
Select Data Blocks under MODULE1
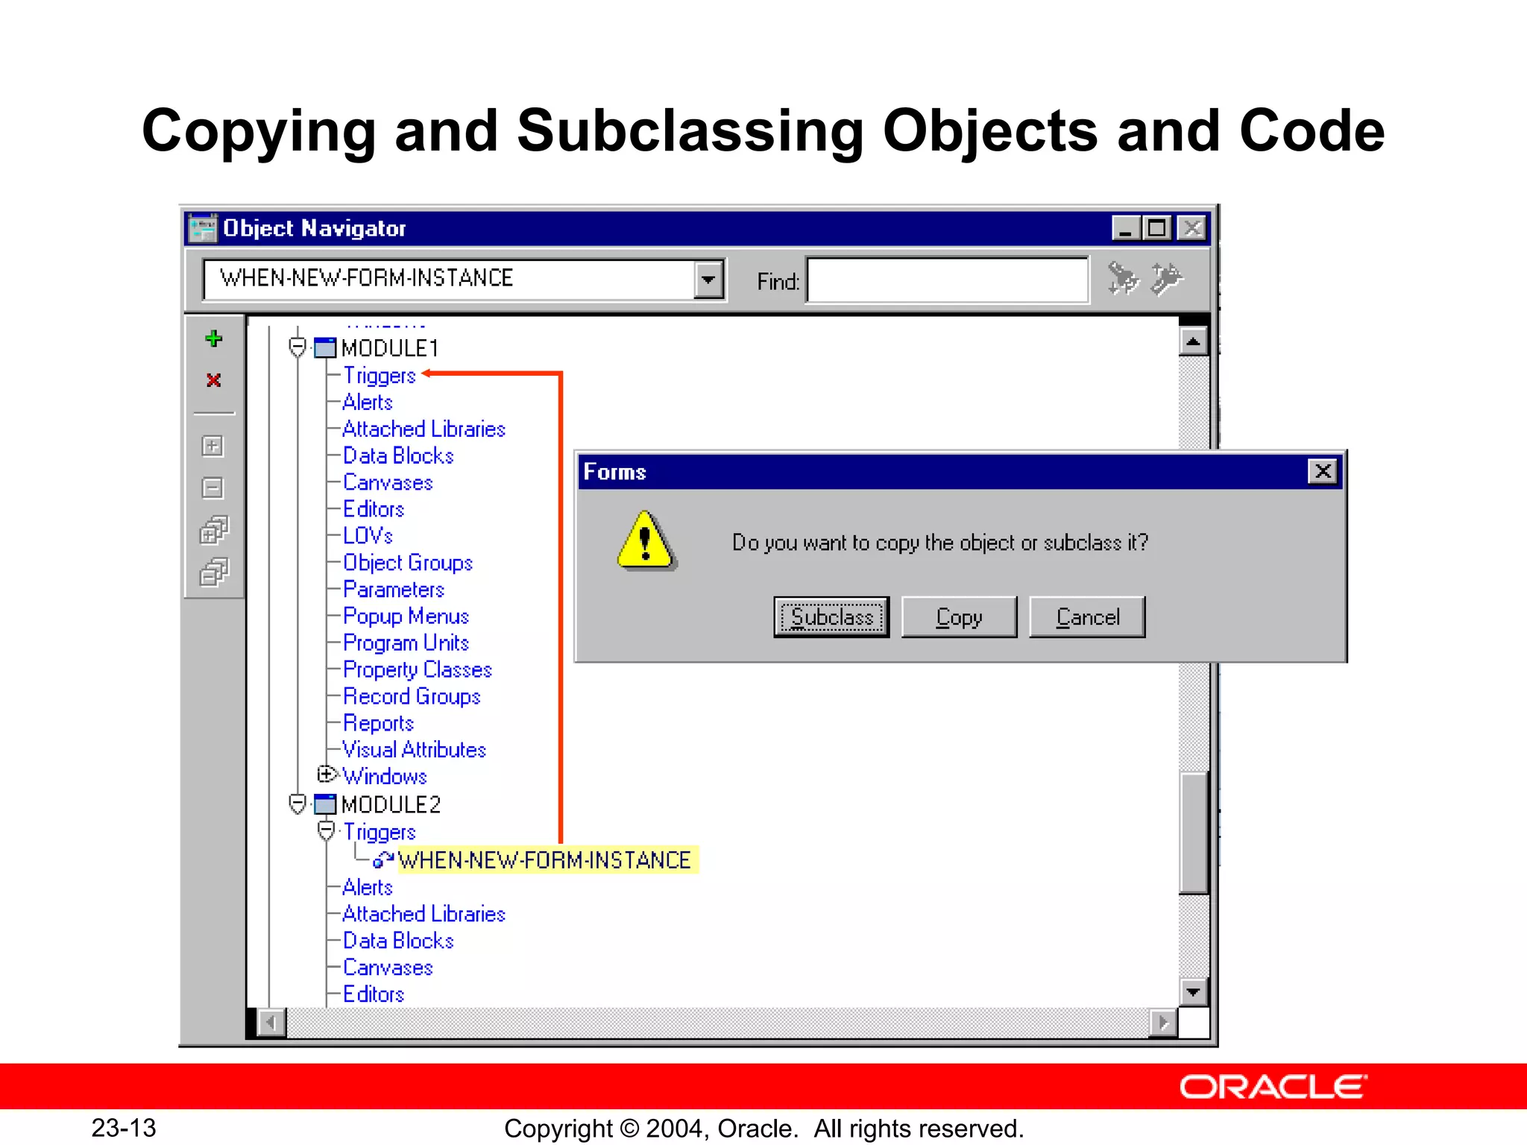coord(398,456)
